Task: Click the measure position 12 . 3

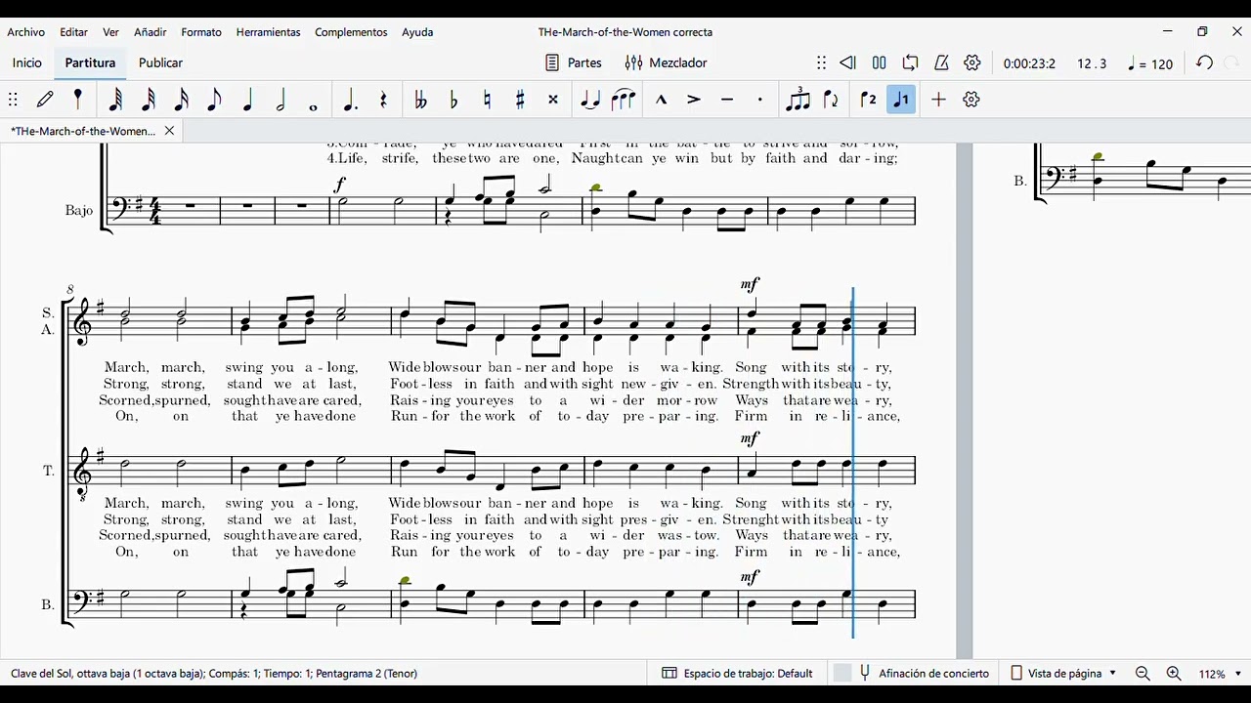Action: pyautogui.click(x=1092, y=63)
